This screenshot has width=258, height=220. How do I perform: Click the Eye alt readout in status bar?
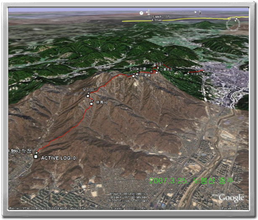coord(234,208)
